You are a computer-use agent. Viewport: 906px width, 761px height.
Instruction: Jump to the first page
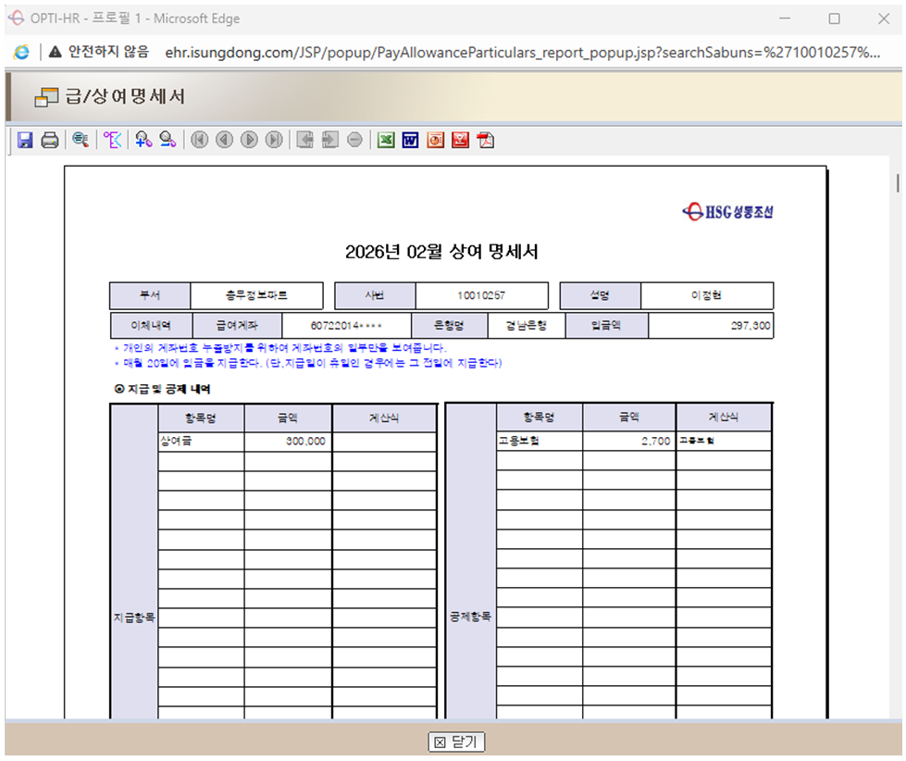pyautogui.click(x=200, y=140)
